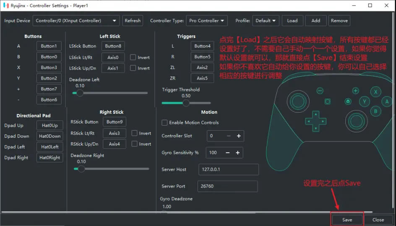396x226 pixels.
Task: Enable Motion Controls checkbox
Action: point(164,123)
